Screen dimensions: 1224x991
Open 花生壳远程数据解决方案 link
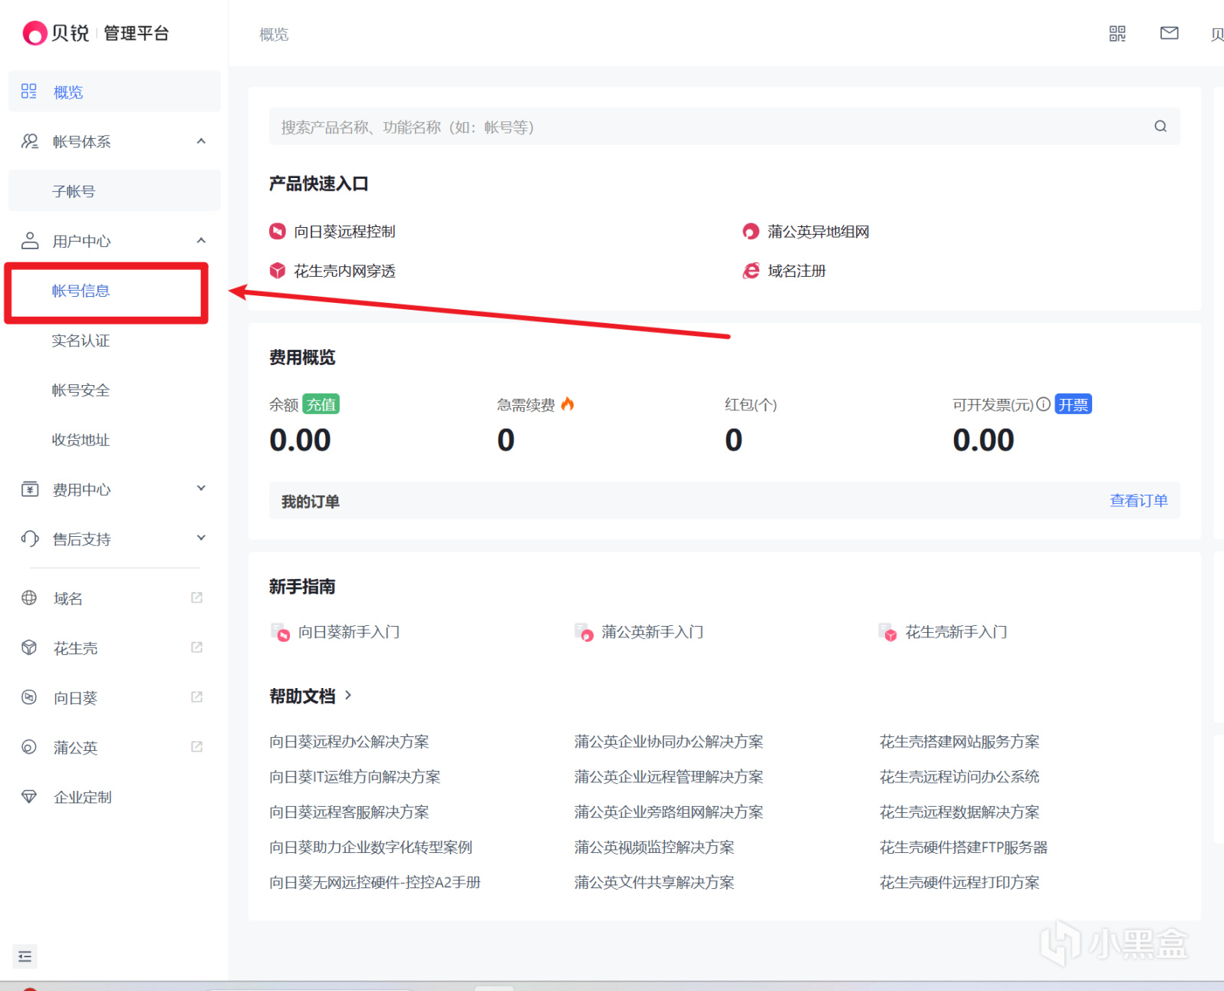pos(959,812)
